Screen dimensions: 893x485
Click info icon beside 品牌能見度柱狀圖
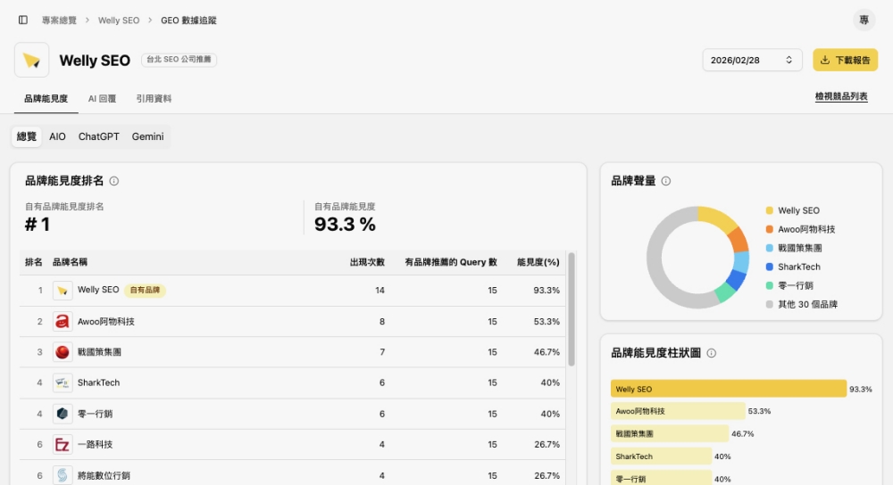[712, 353]
